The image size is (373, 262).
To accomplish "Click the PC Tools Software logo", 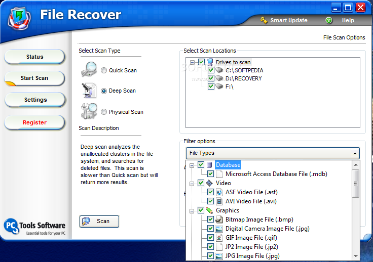I will (34, 227).
